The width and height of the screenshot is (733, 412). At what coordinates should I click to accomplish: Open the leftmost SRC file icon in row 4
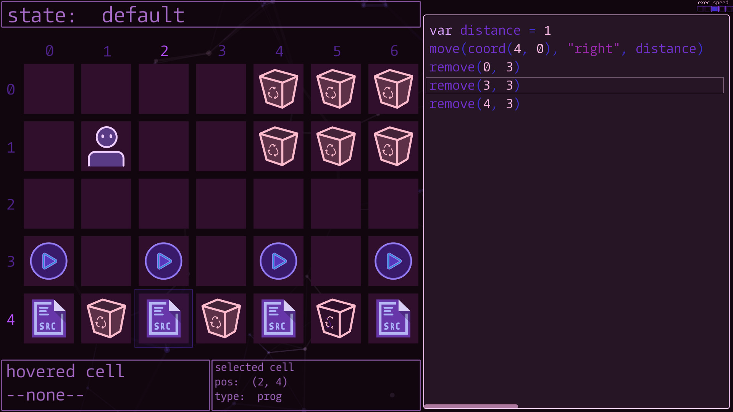pyautogui.click(x=48, y=319)
